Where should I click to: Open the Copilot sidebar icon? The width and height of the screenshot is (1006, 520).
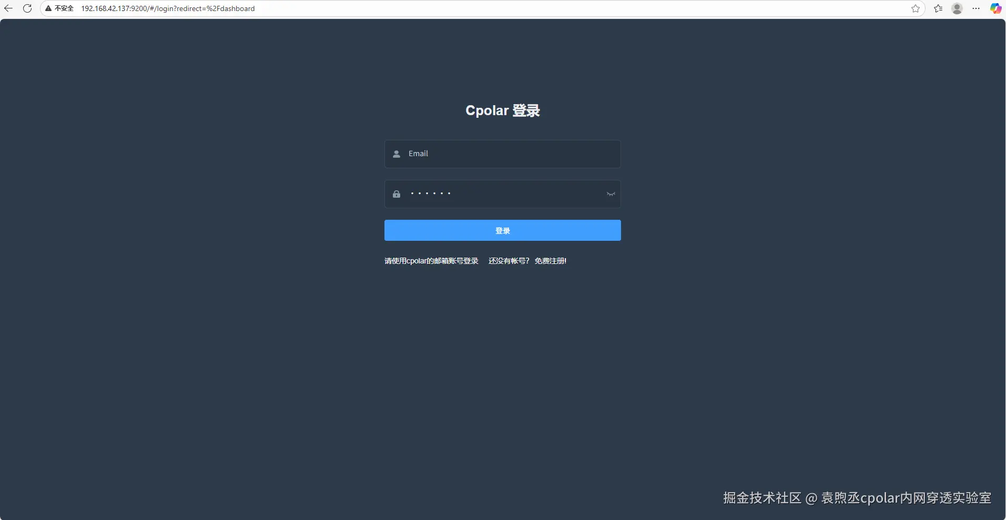[995, 8]
